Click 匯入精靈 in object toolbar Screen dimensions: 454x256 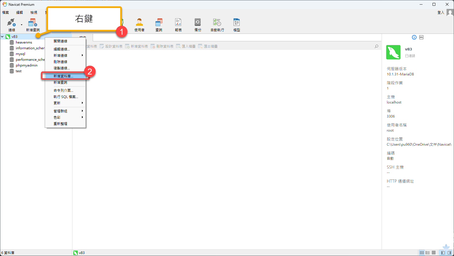pyautogui.click(x=186, y=46)
